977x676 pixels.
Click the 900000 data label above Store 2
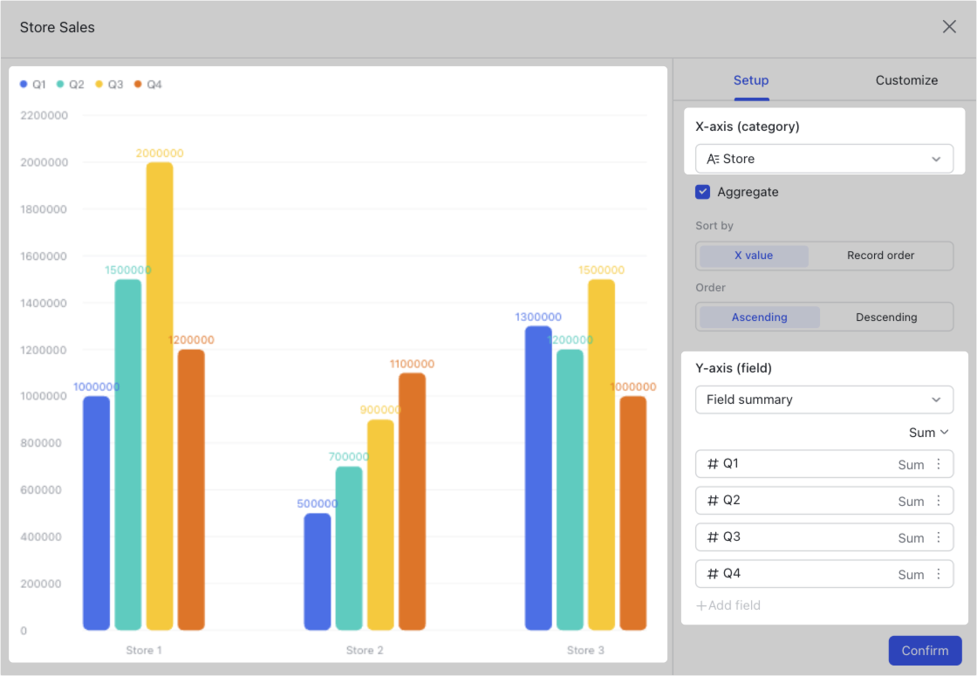[x=380, y=410]
